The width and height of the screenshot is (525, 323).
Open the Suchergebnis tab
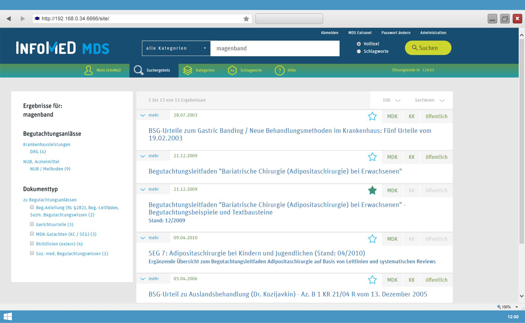[154, 70]
